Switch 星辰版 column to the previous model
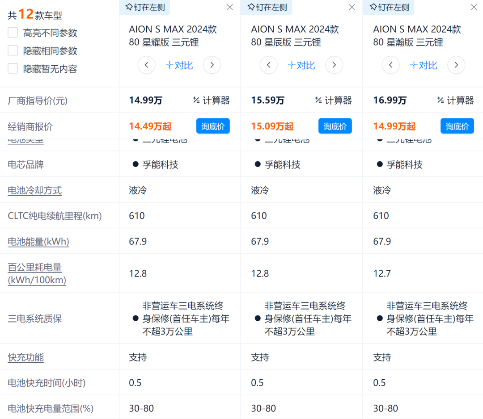Image resolution: width=483 pixels, height=419 pixels. click(268, 65)
